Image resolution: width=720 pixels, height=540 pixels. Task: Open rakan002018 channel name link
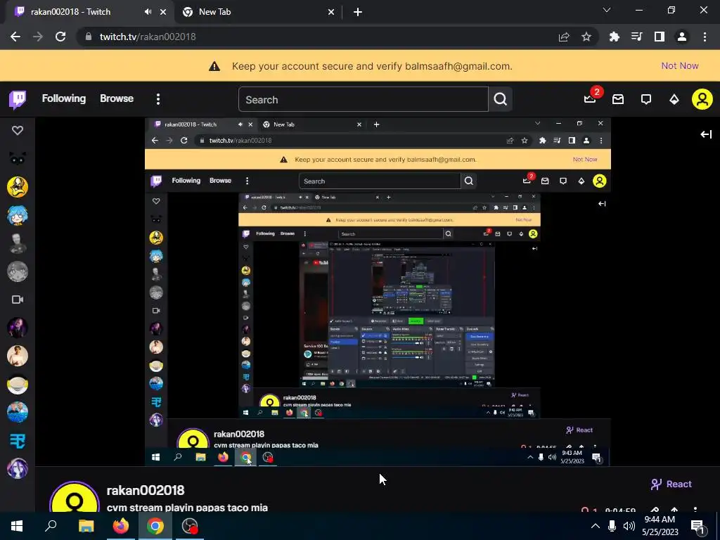146,490
